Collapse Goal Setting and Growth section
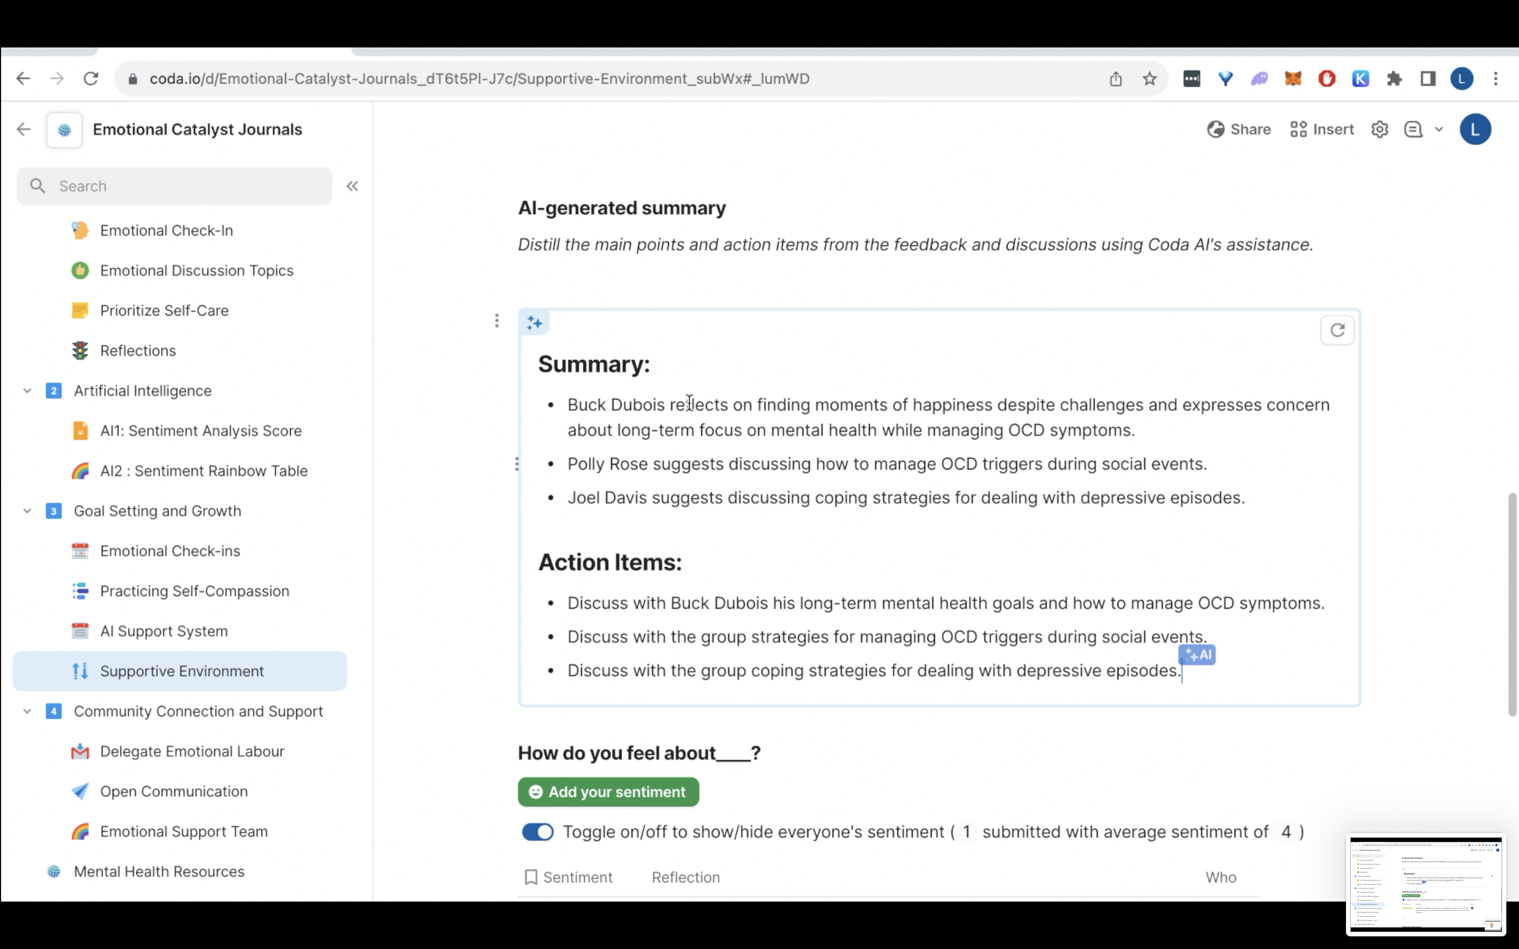The height and width of the screenshot is (949, 1519). click(x=27, y=511)
